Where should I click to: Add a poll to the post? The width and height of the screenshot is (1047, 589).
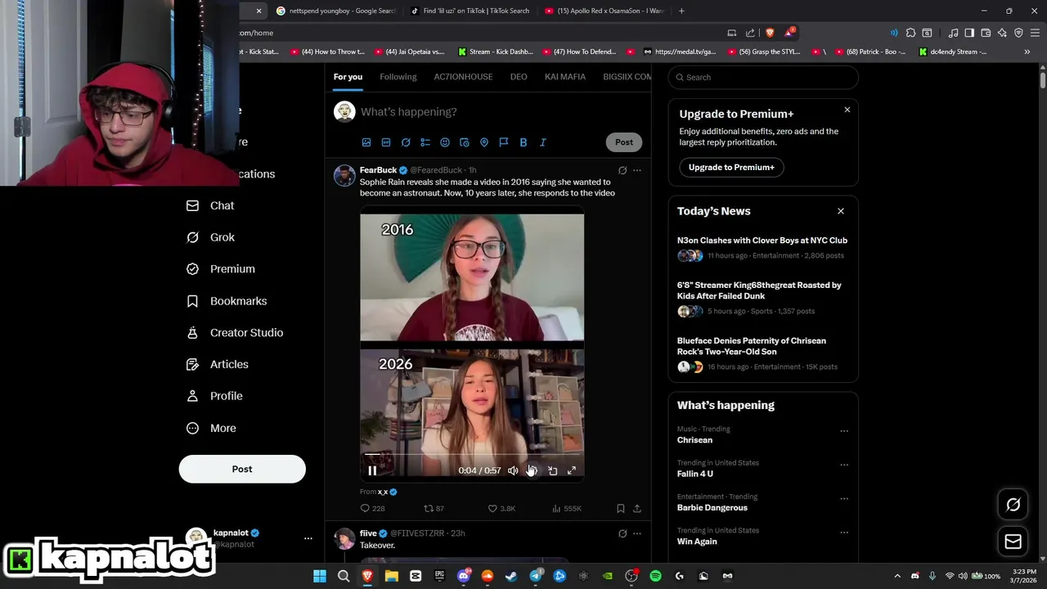pos(425,142)
